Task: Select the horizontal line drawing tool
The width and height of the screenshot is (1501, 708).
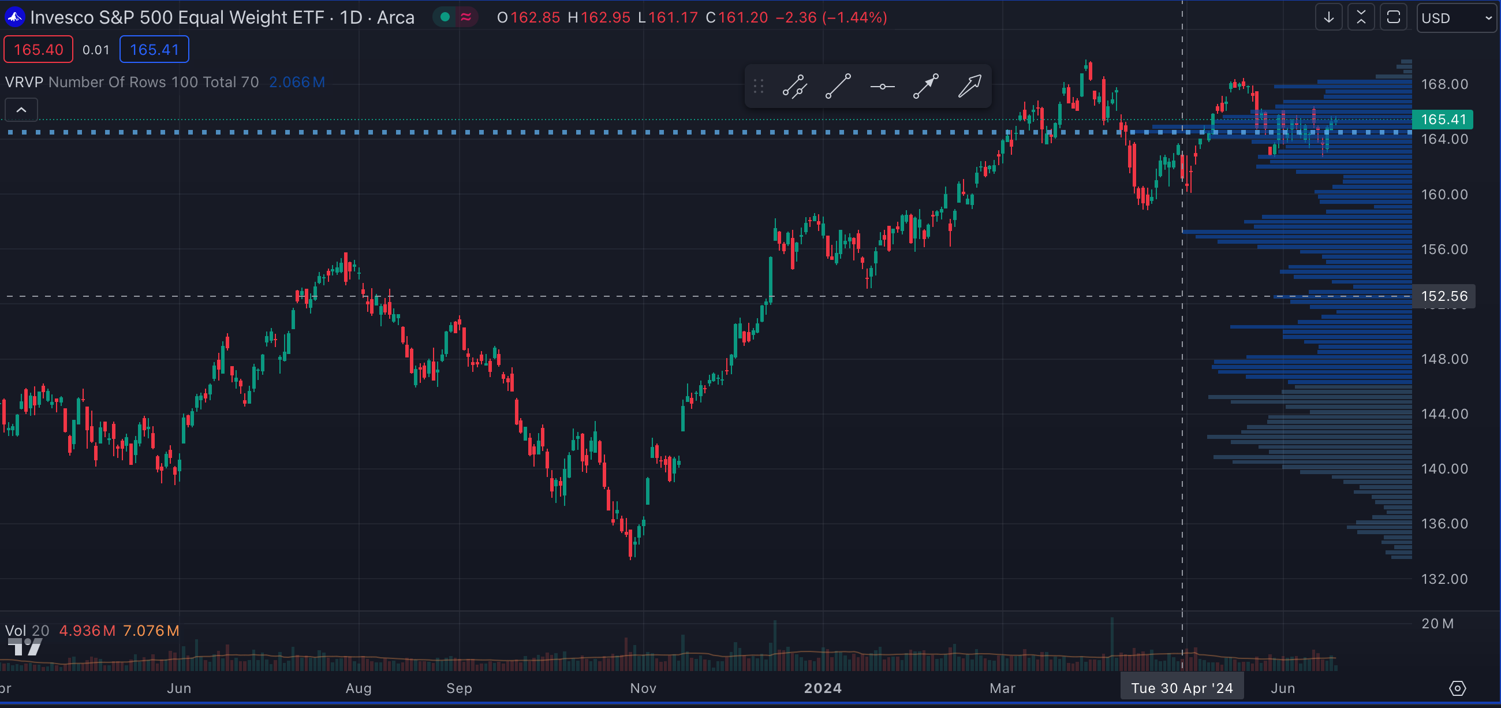Action: pos(882,86)
